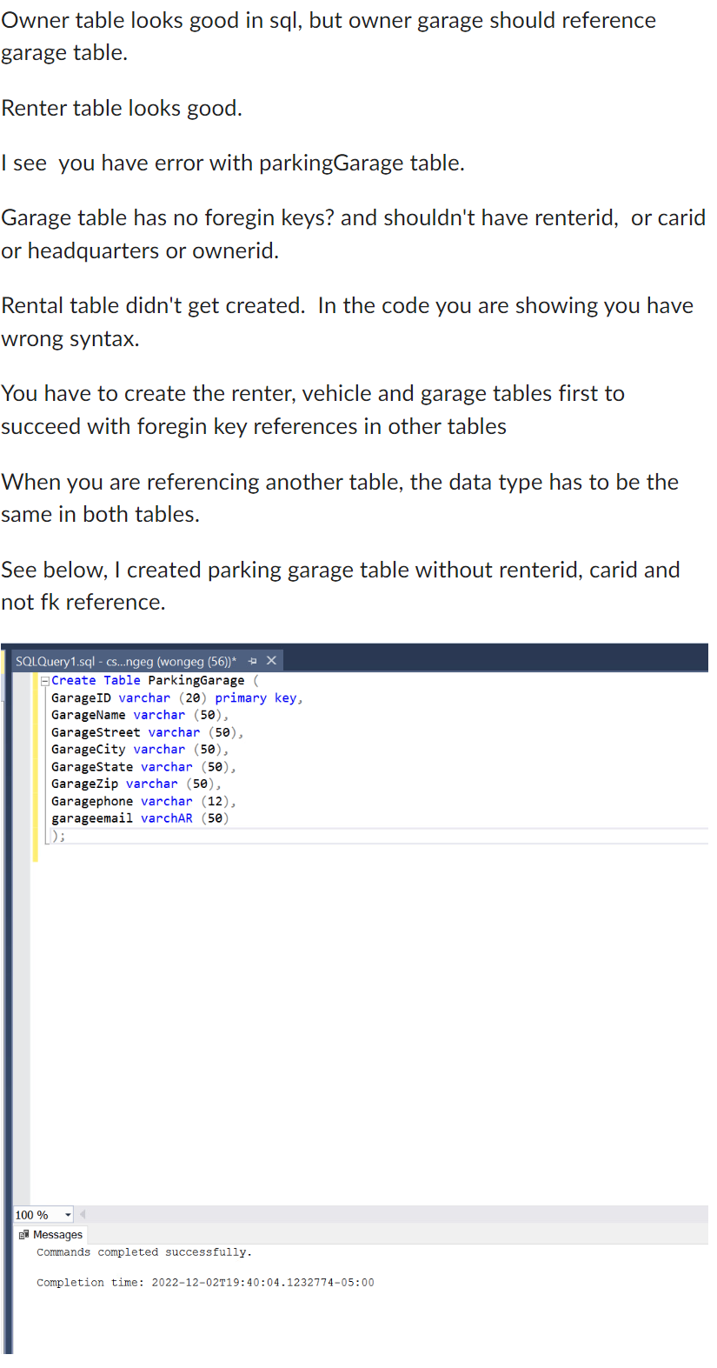This screenshot has height=1368, width=717.
Task: Click the paragraph starting "Garage table has no foregin keys?"
Action: pyautogui.click(x=353, y=234)
